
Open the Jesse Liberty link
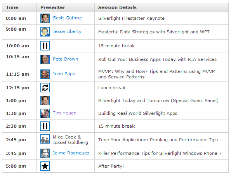(67, 31)
